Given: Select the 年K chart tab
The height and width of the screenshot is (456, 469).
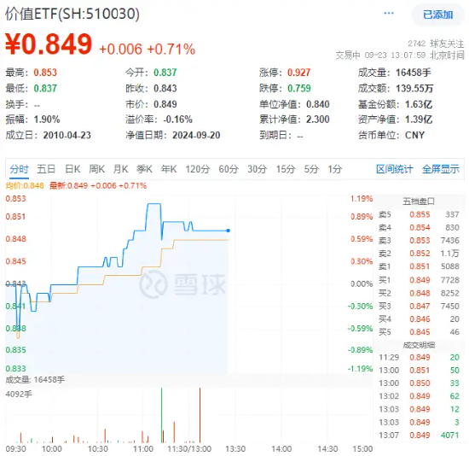Looking at the screenshot, I should point(169,169).
